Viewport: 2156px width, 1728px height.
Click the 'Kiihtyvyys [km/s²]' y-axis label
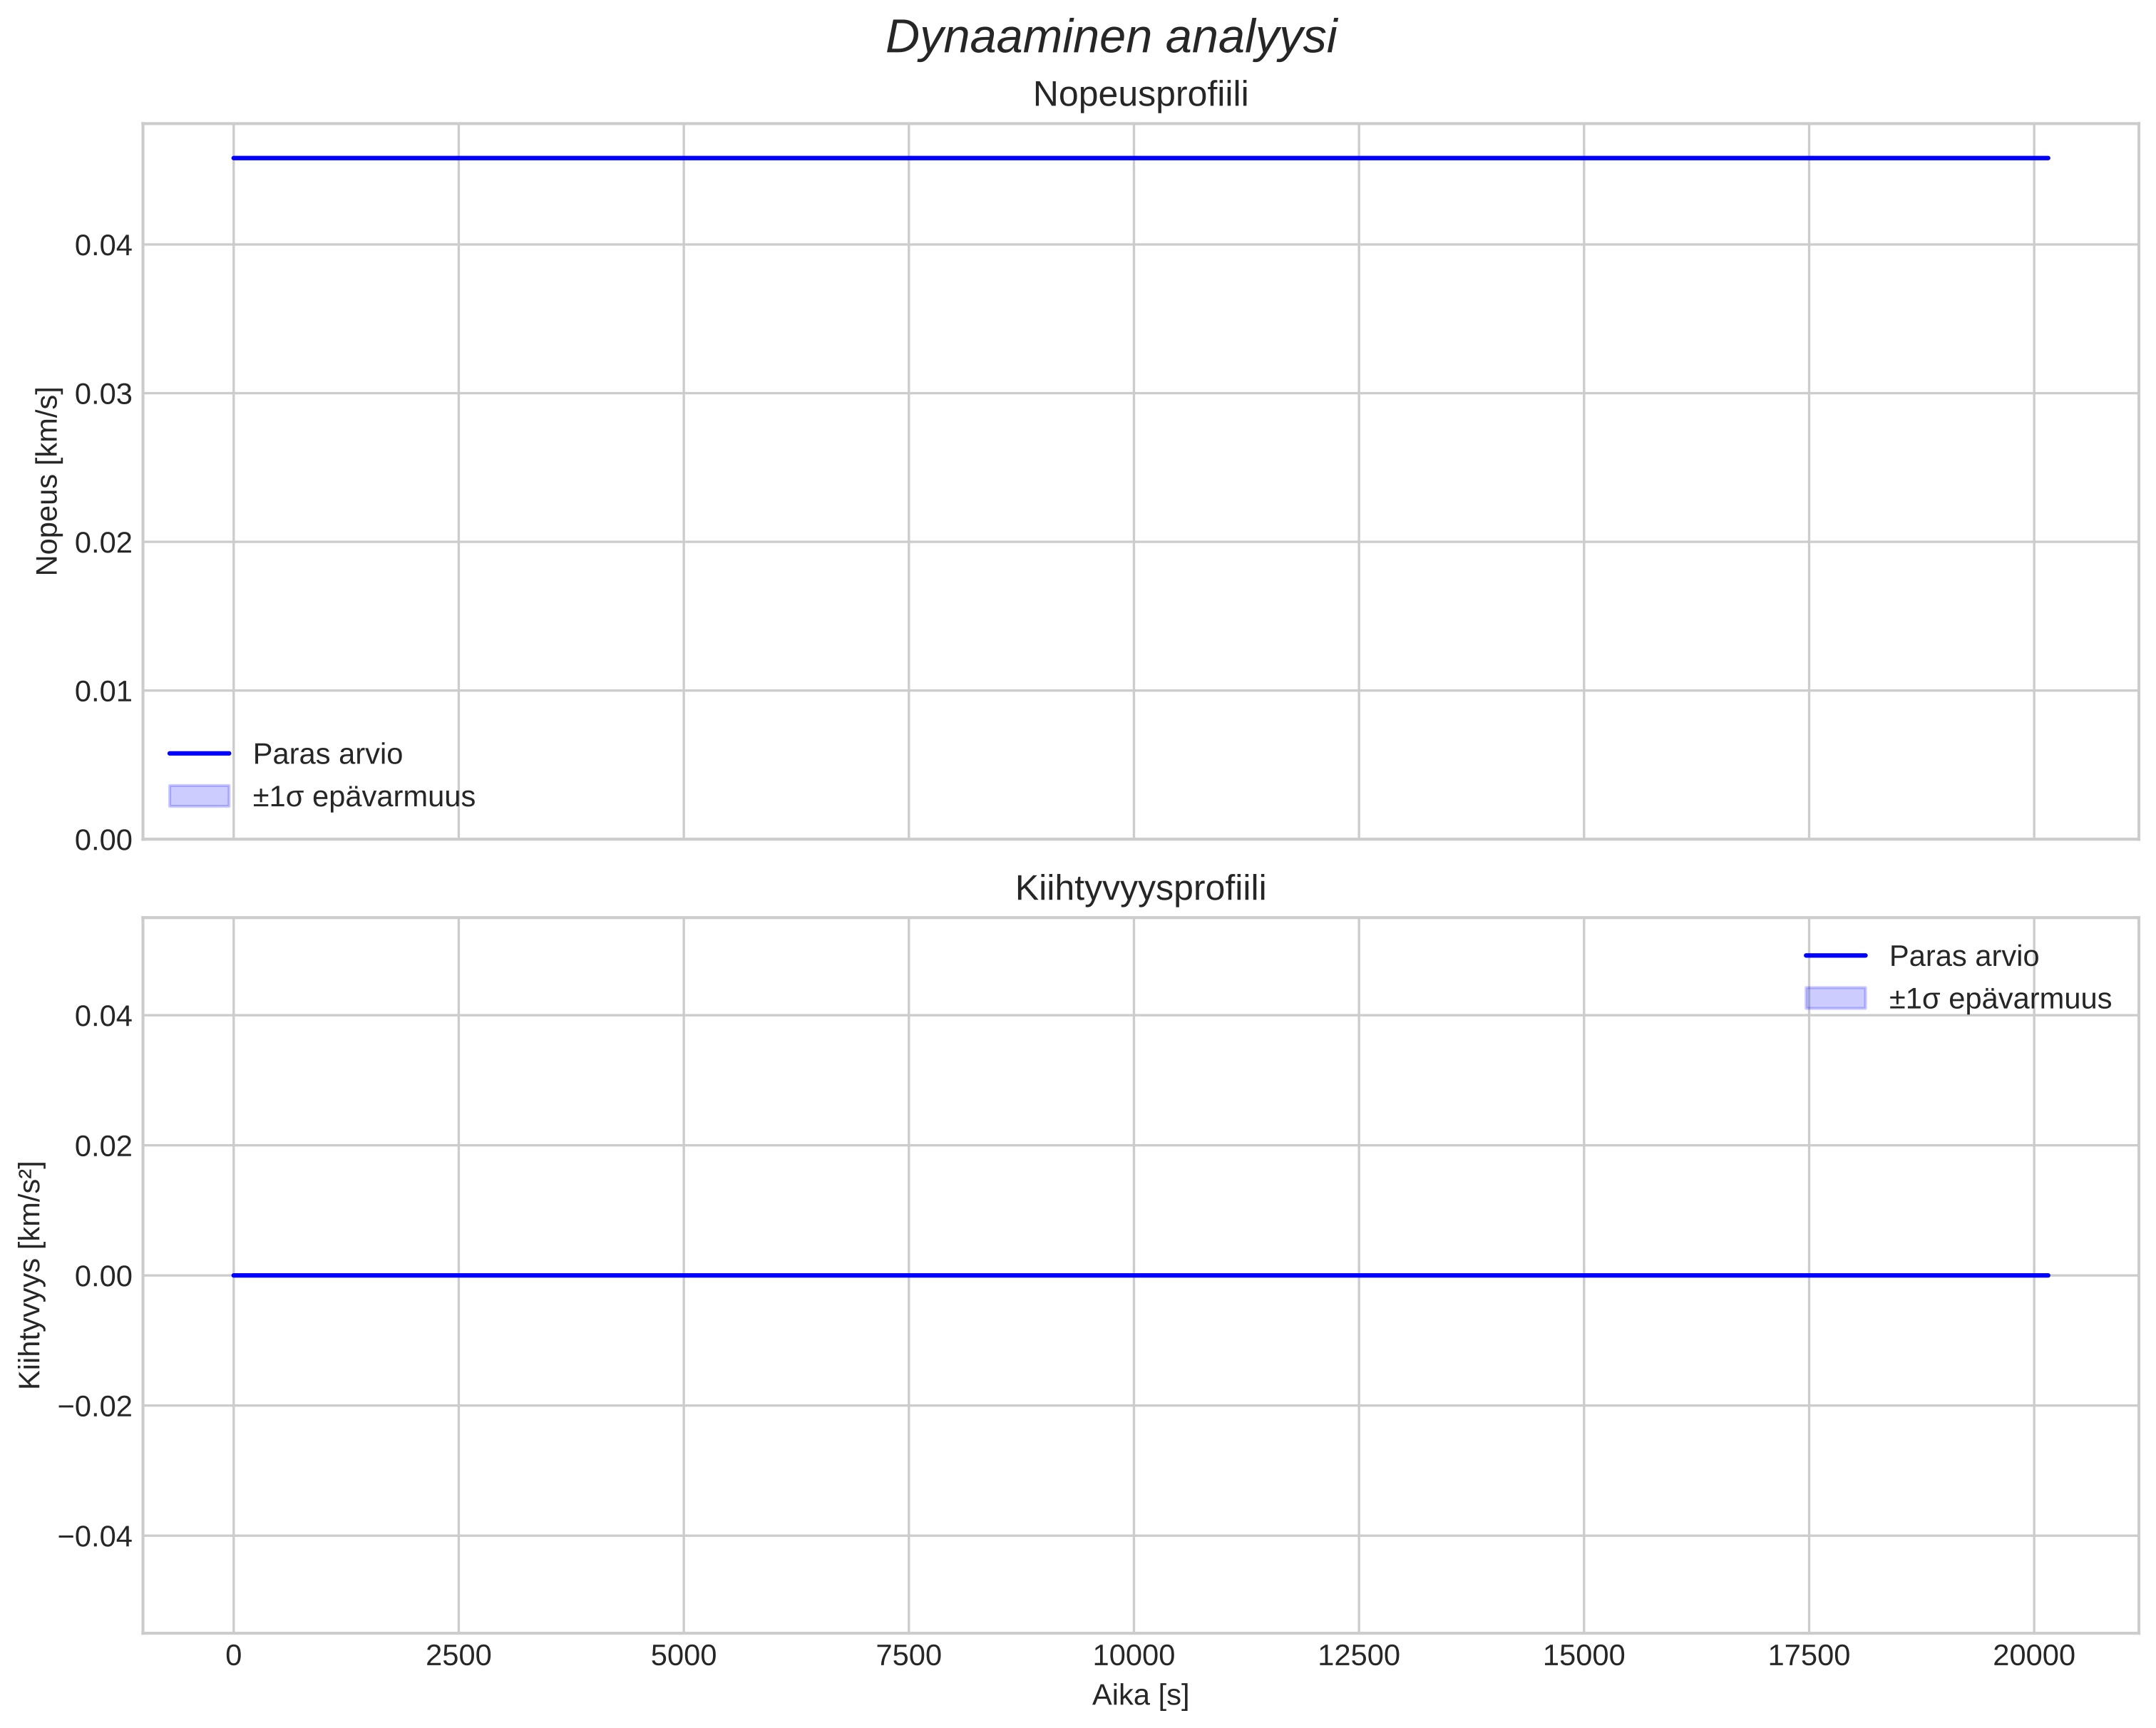(31, 1275)
